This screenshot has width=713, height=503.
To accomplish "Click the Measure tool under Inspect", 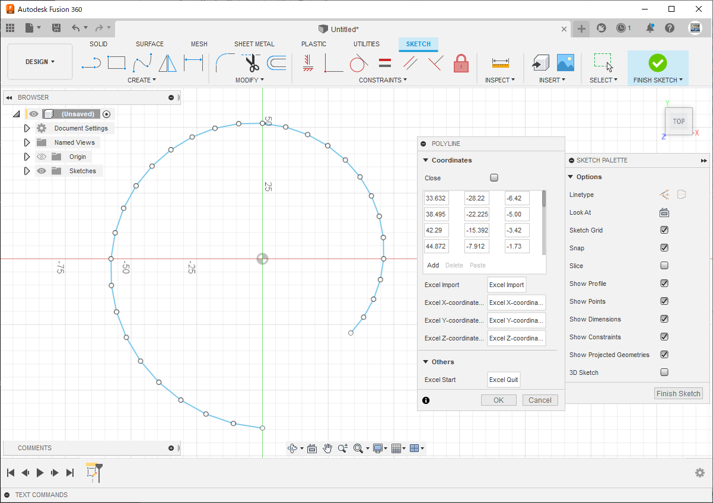I will coord(500,62).
